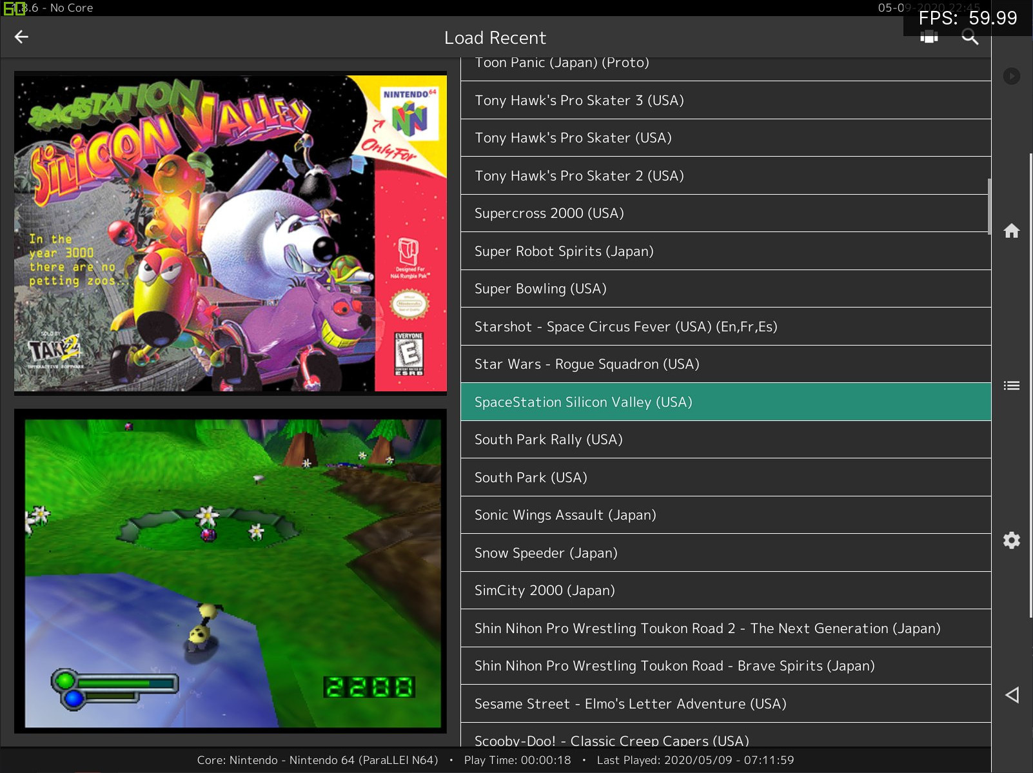Image resolution: width=1033 pixels, height=773 pixels.
Task: Go to the home screen via the house icon
Action: pos(1012,231)
